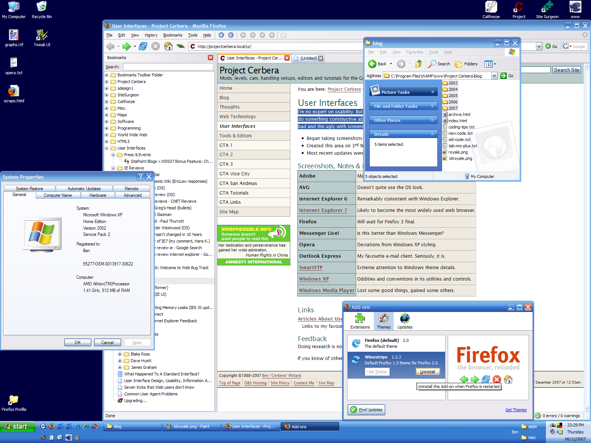This screenshot has width=591, height=443.
Task: Expand the Software bookmarks folder
Action: 107,121
